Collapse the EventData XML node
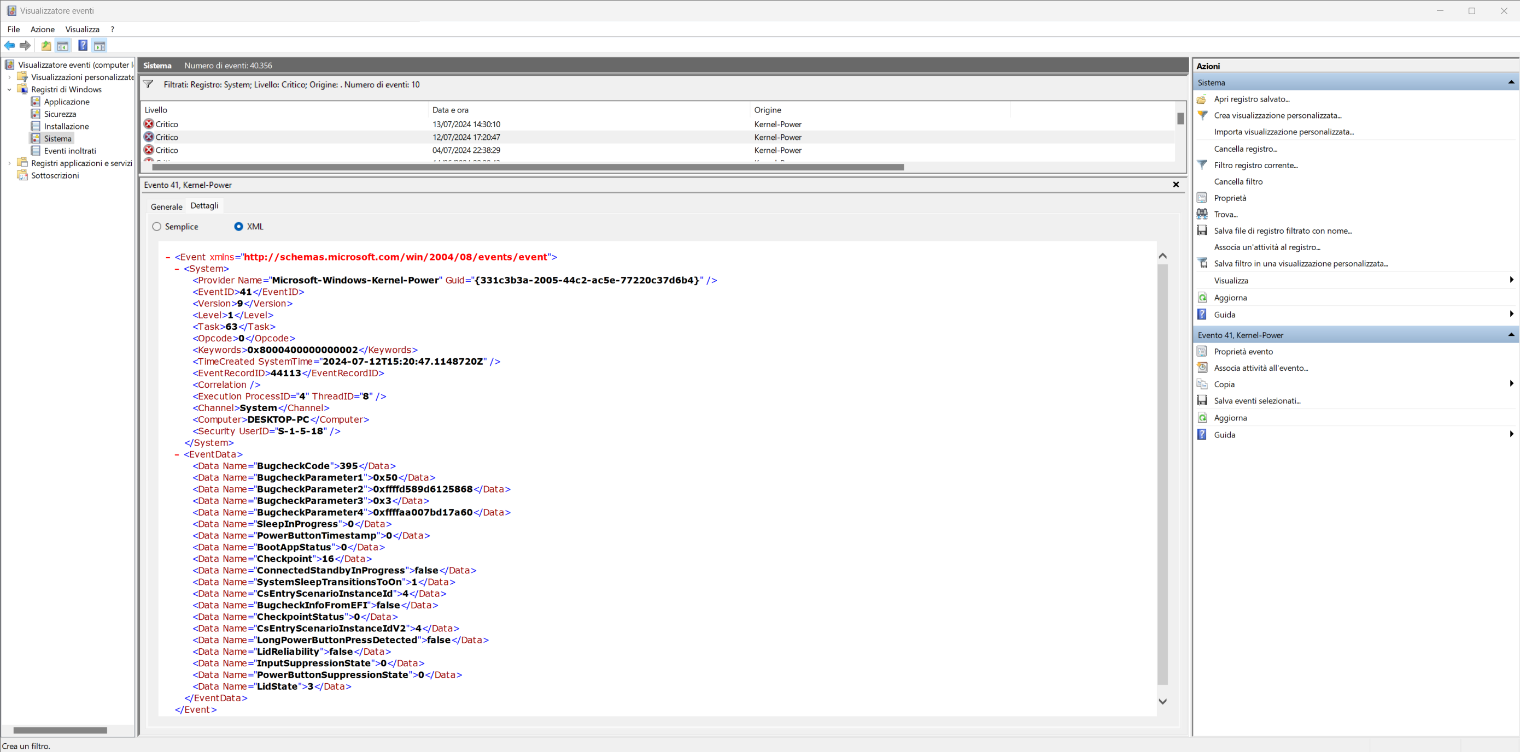The width and height of the screenshot is (1520, 752). click(x=177, y=454)
